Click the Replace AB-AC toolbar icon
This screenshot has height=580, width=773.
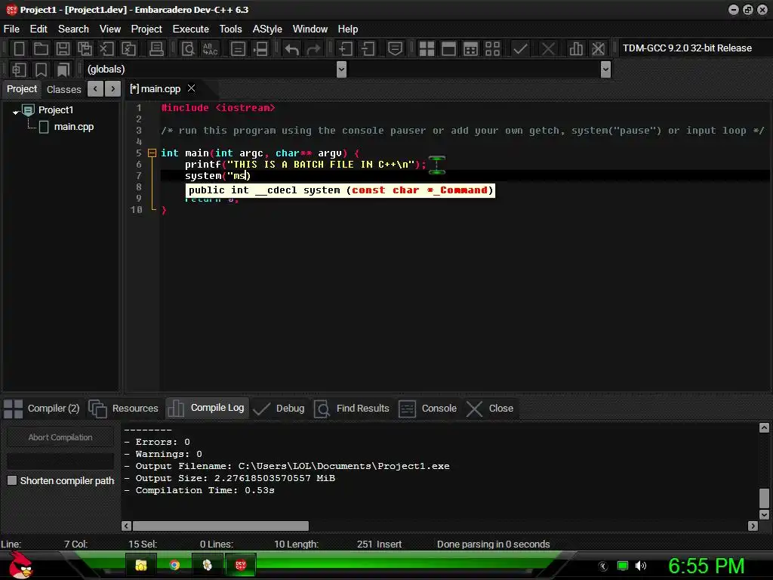(x=210, y=49)
